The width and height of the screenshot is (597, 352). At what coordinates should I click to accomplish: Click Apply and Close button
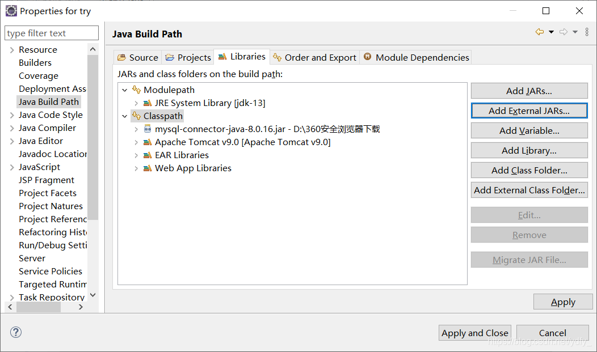point(475,333)
